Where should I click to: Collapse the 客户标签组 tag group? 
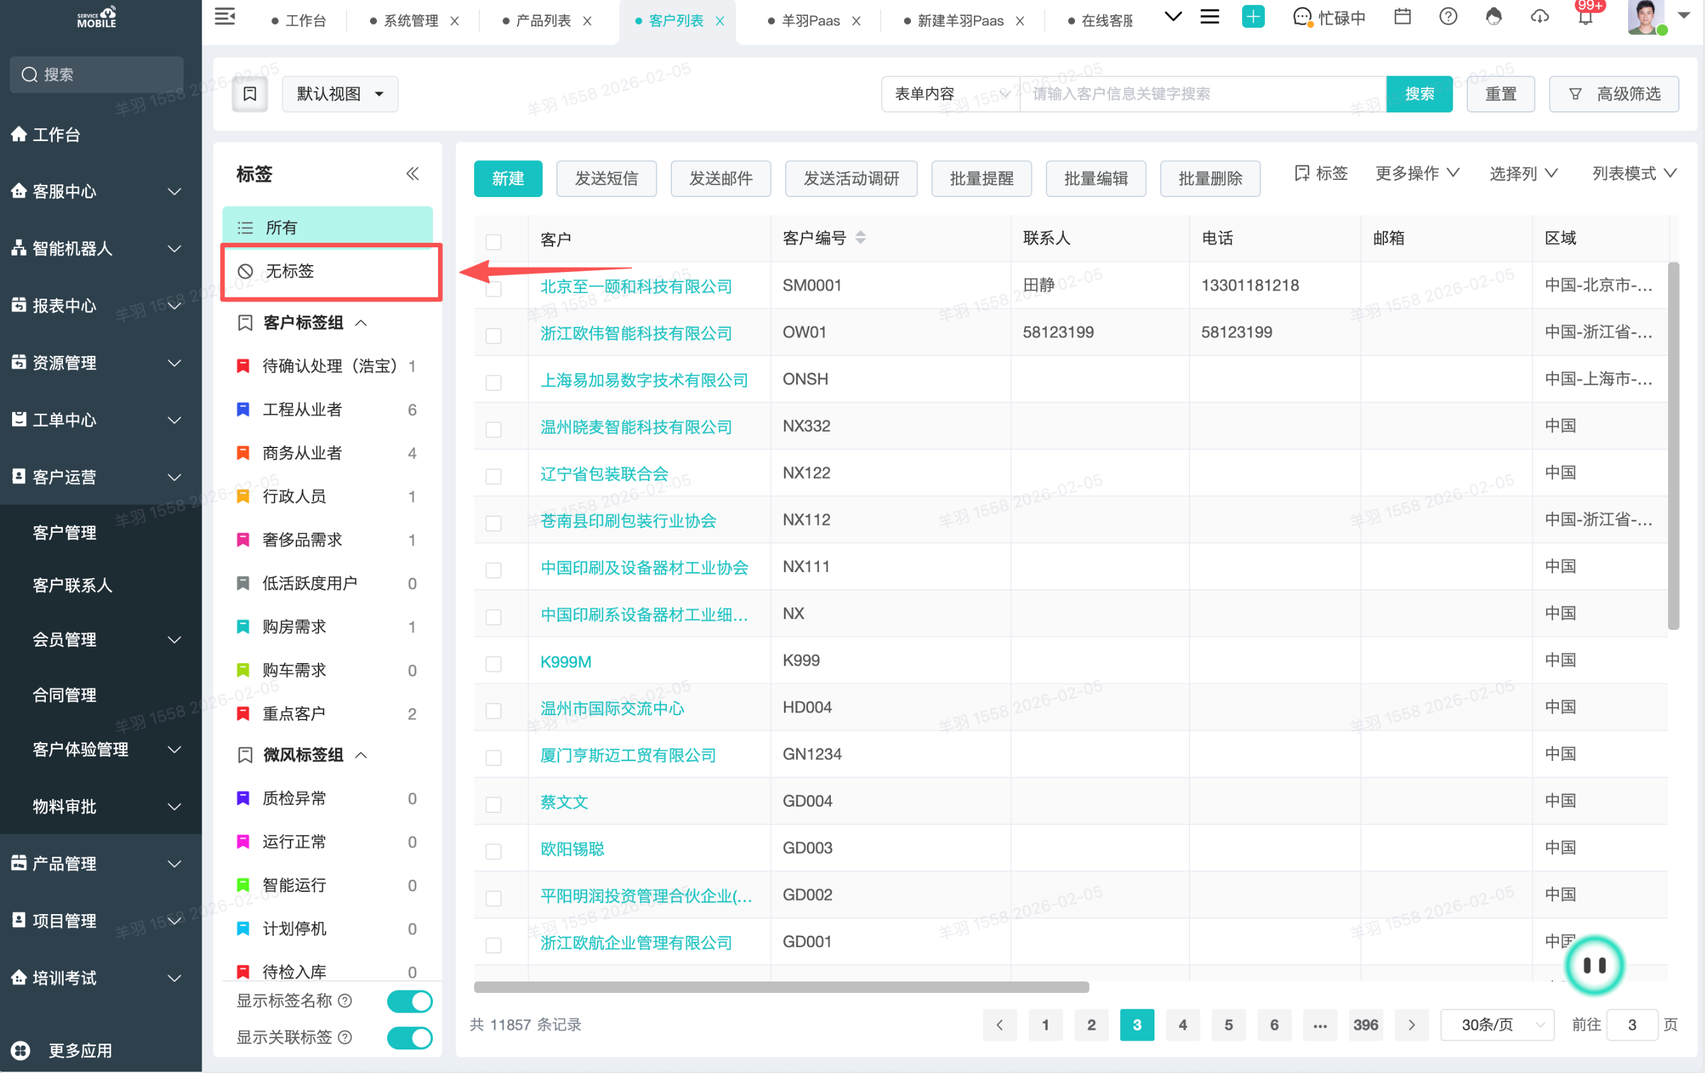(361, 323)
